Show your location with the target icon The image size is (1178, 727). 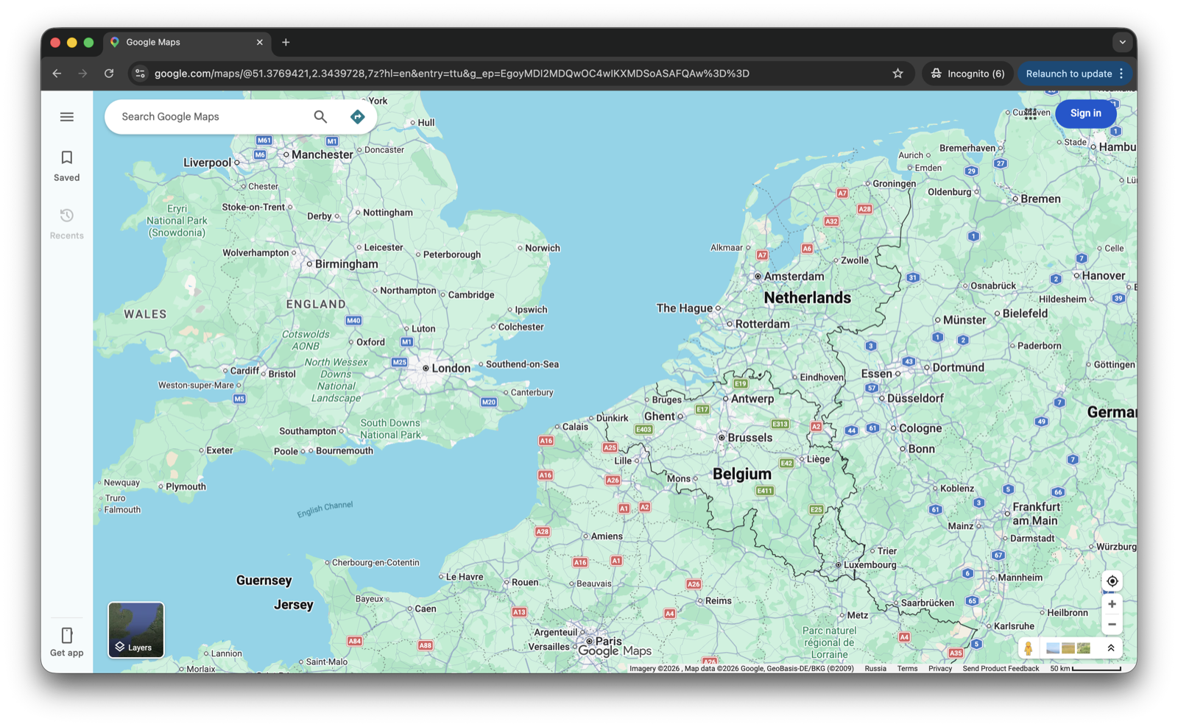click(x=1112, y=581)
